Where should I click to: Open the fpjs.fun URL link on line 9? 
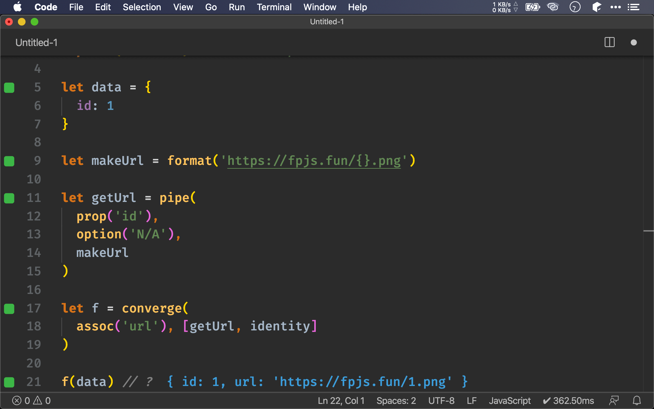[x=314, y=161]
